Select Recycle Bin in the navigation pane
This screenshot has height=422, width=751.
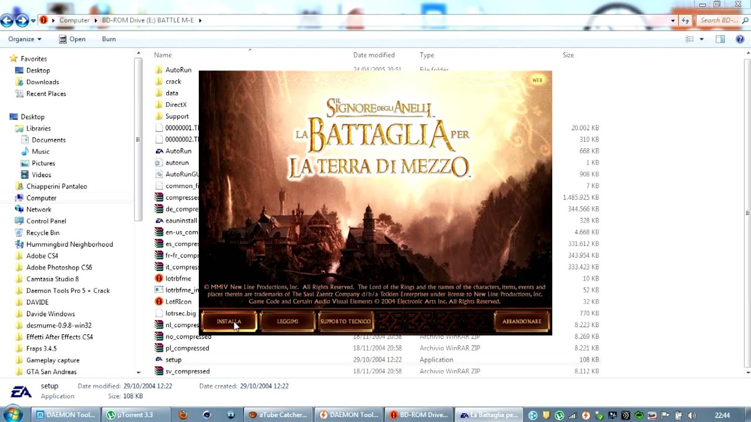42,233
